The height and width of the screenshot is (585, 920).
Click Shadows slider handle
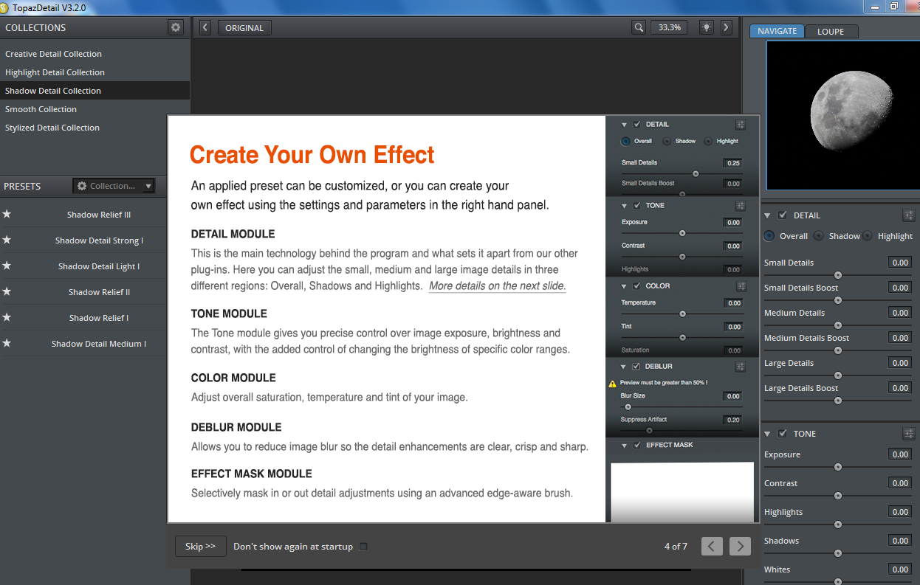837,553
